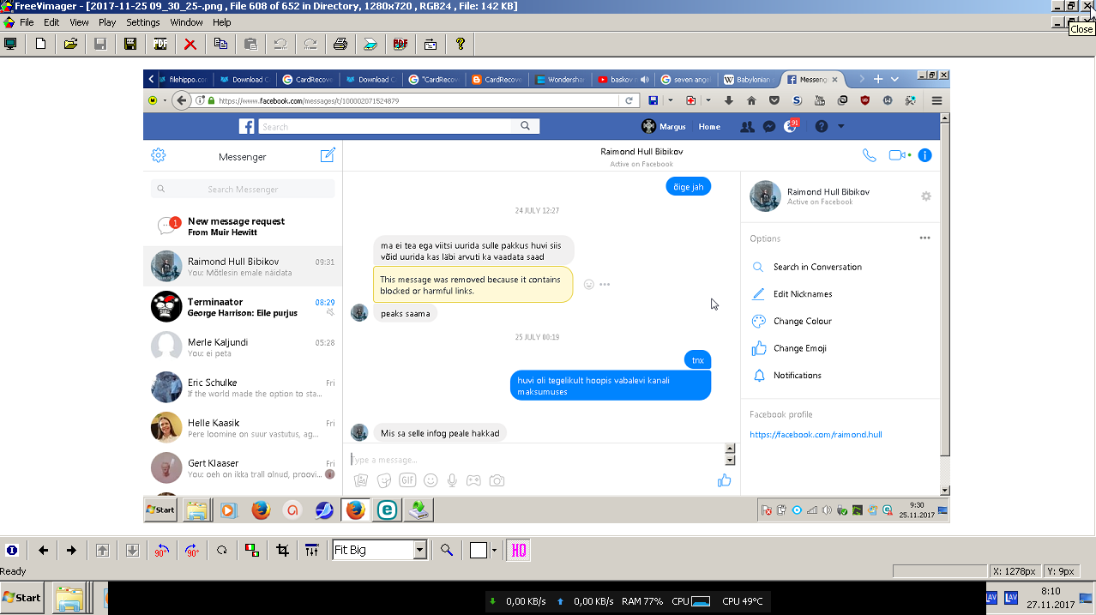Activate the Crop tool

(282, 550)
